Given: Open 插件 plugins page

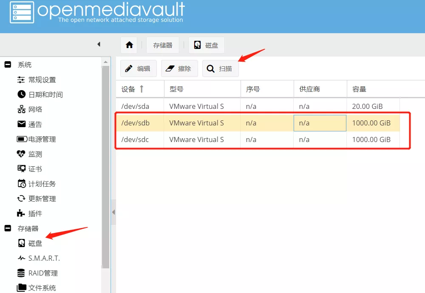Looking at the screenshot, I should tap(35, 213).
